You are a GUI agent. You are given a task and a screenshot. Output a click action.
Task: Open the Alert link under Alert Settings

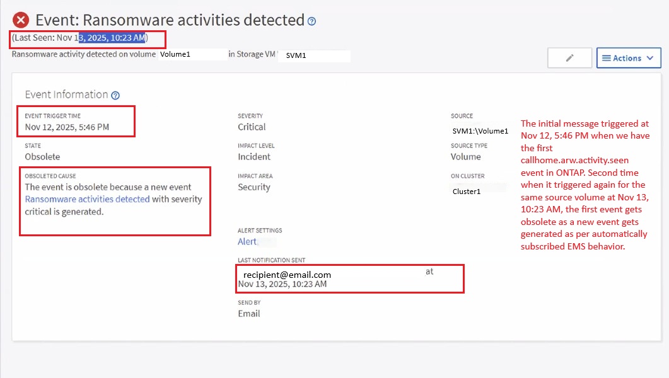point(247,241)
